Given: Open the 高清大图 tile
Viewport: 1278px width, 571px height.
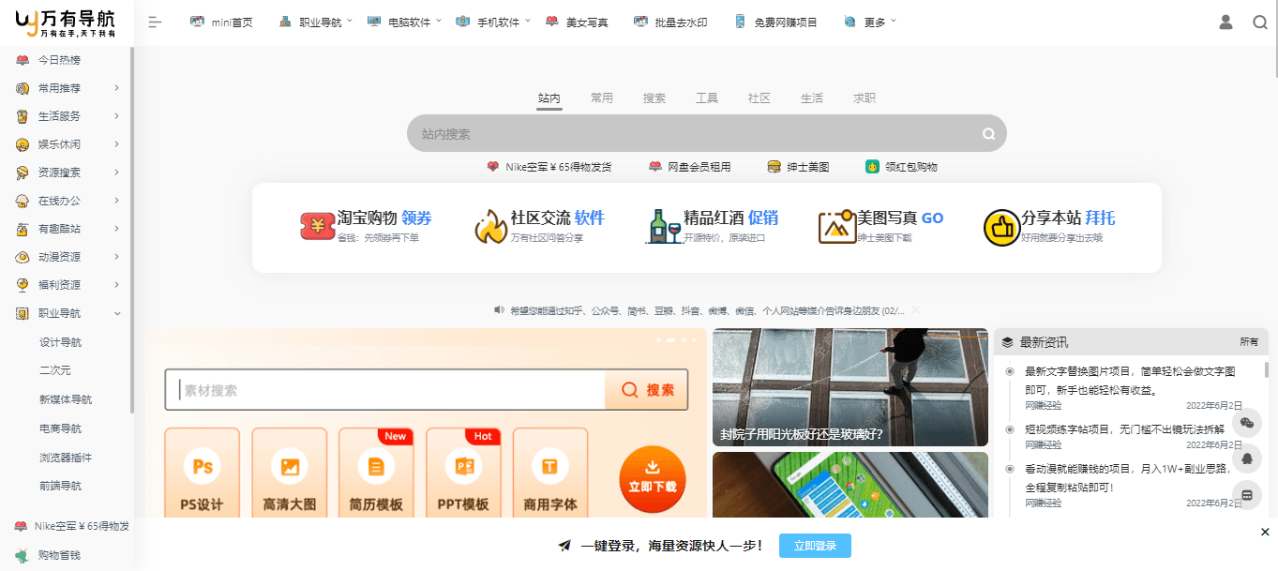Looking at the screenshot, I should pyautogui.click(x=290, y=474).
